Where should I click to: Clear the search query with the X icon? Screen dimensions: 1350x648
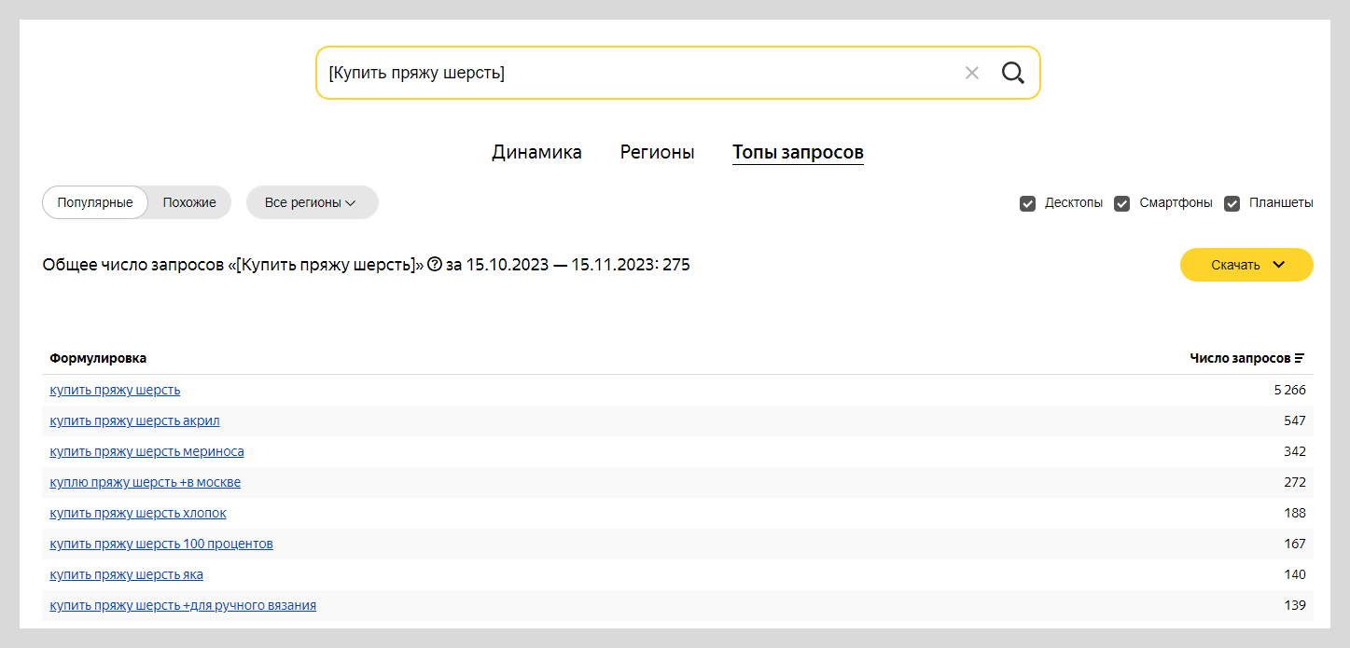(x=971, y=73)
